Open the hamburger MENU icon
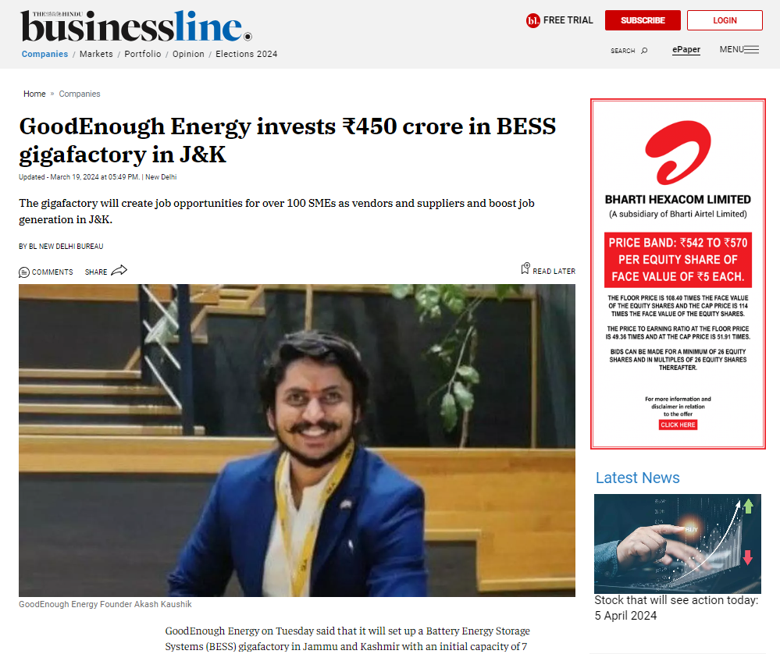 click(x=752, y=49)
